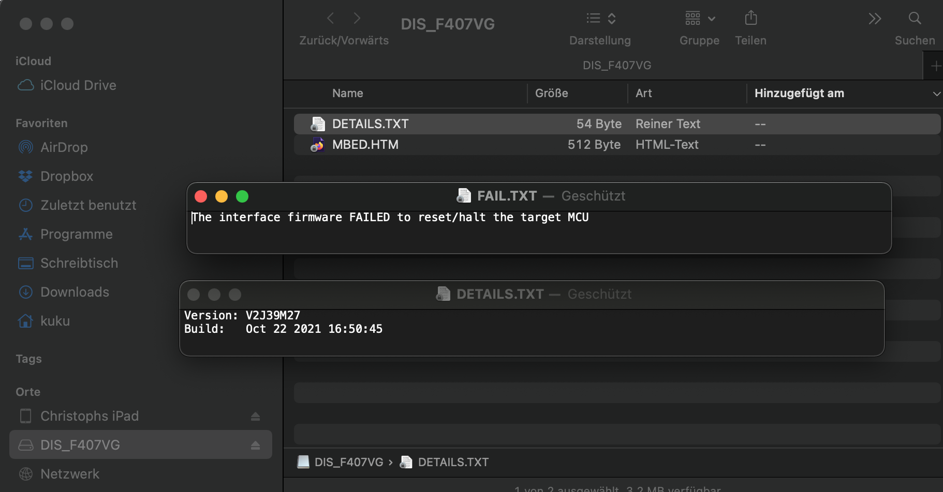Select the MBED.HTM file name
The image size is (943, 492).
coord(365,145)
